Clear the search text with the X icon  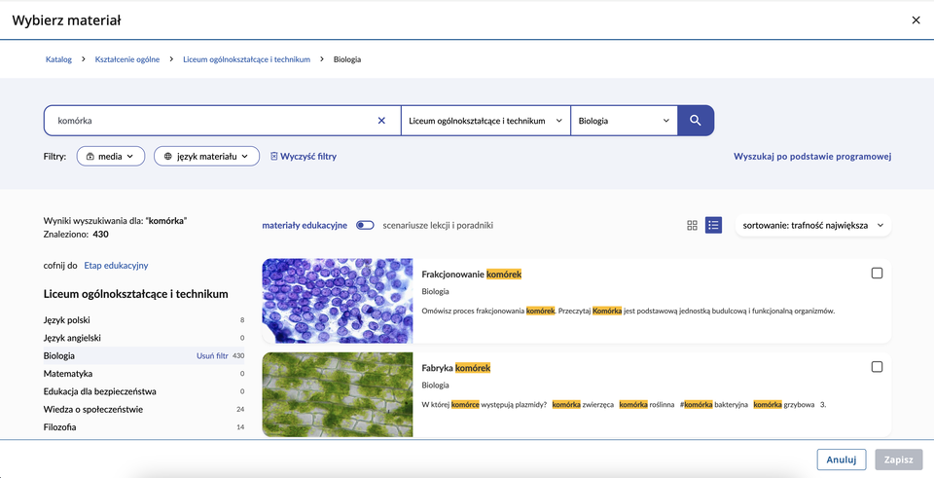pyautogui.click(x=381, y=121)
